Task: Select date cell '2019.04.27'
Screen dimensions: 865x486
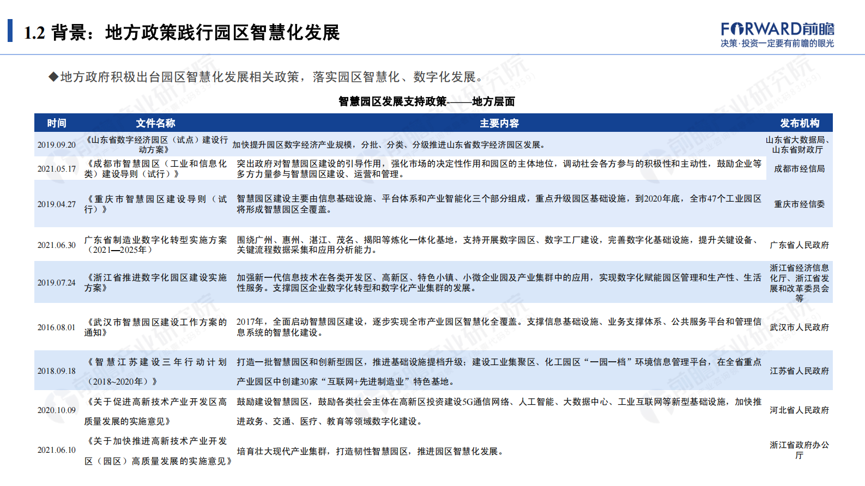Action: tap(57, 204)
